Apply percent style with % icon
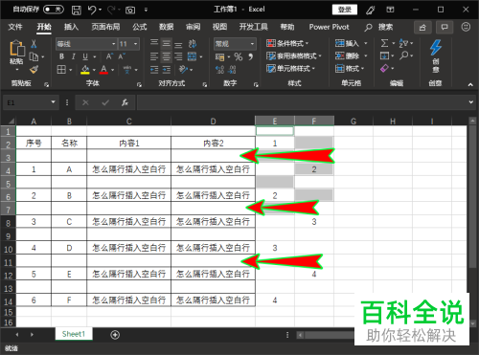 tap(239, 57)
